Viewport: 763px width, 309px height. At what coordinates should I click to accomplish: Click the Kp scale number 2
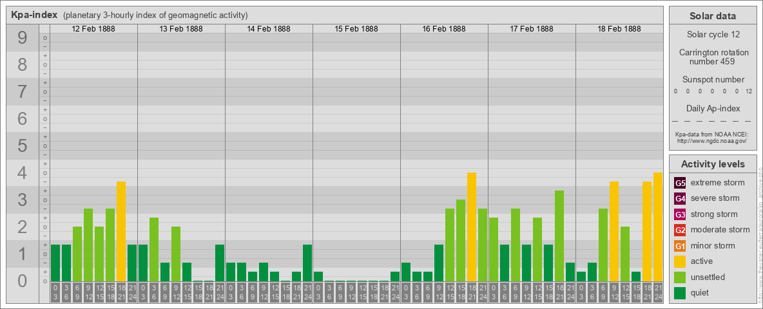(x=23, y=227)
